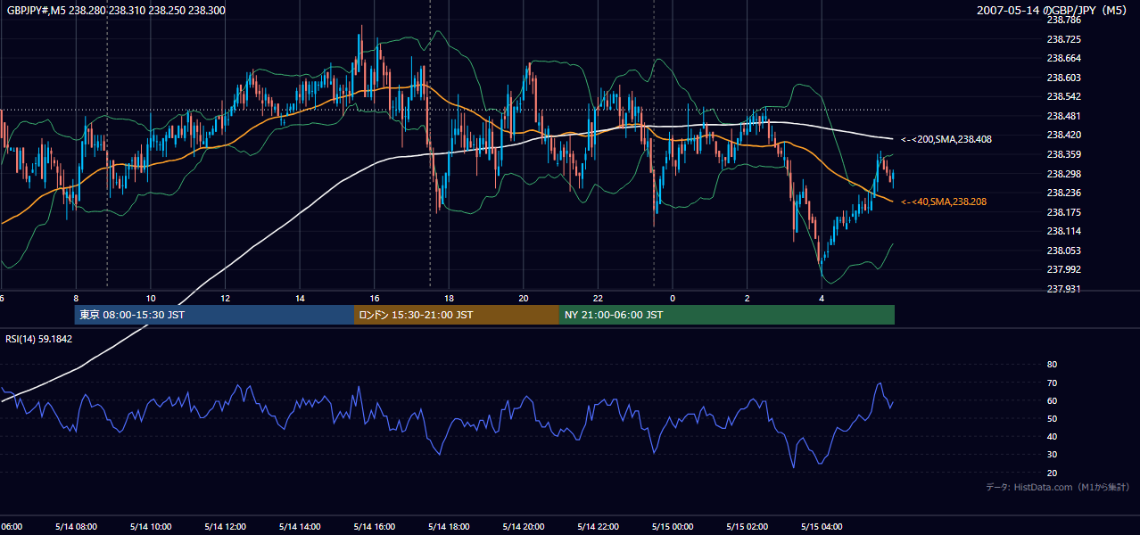Click price axis value 238.175
This screenshot has height=535, width=1140.
pos(1063,212)
